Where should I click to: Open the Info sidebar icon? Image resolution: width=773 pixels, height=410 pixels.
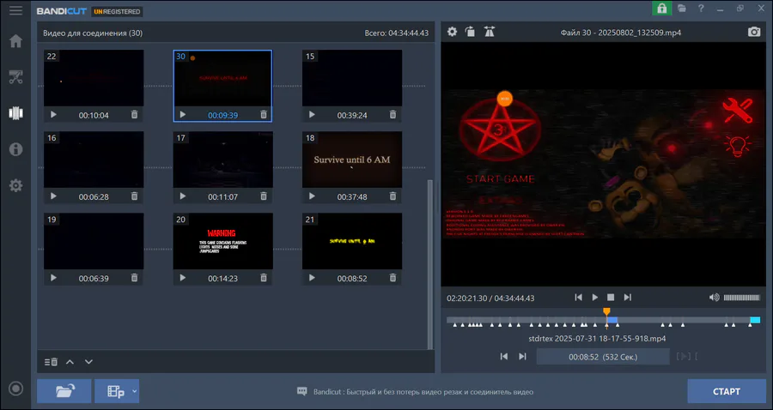coord(15,149)
